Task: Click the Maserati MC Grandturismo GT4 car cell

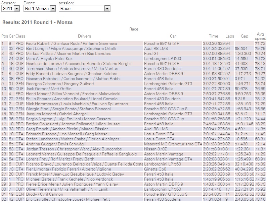Action: [x=173, y=144]
